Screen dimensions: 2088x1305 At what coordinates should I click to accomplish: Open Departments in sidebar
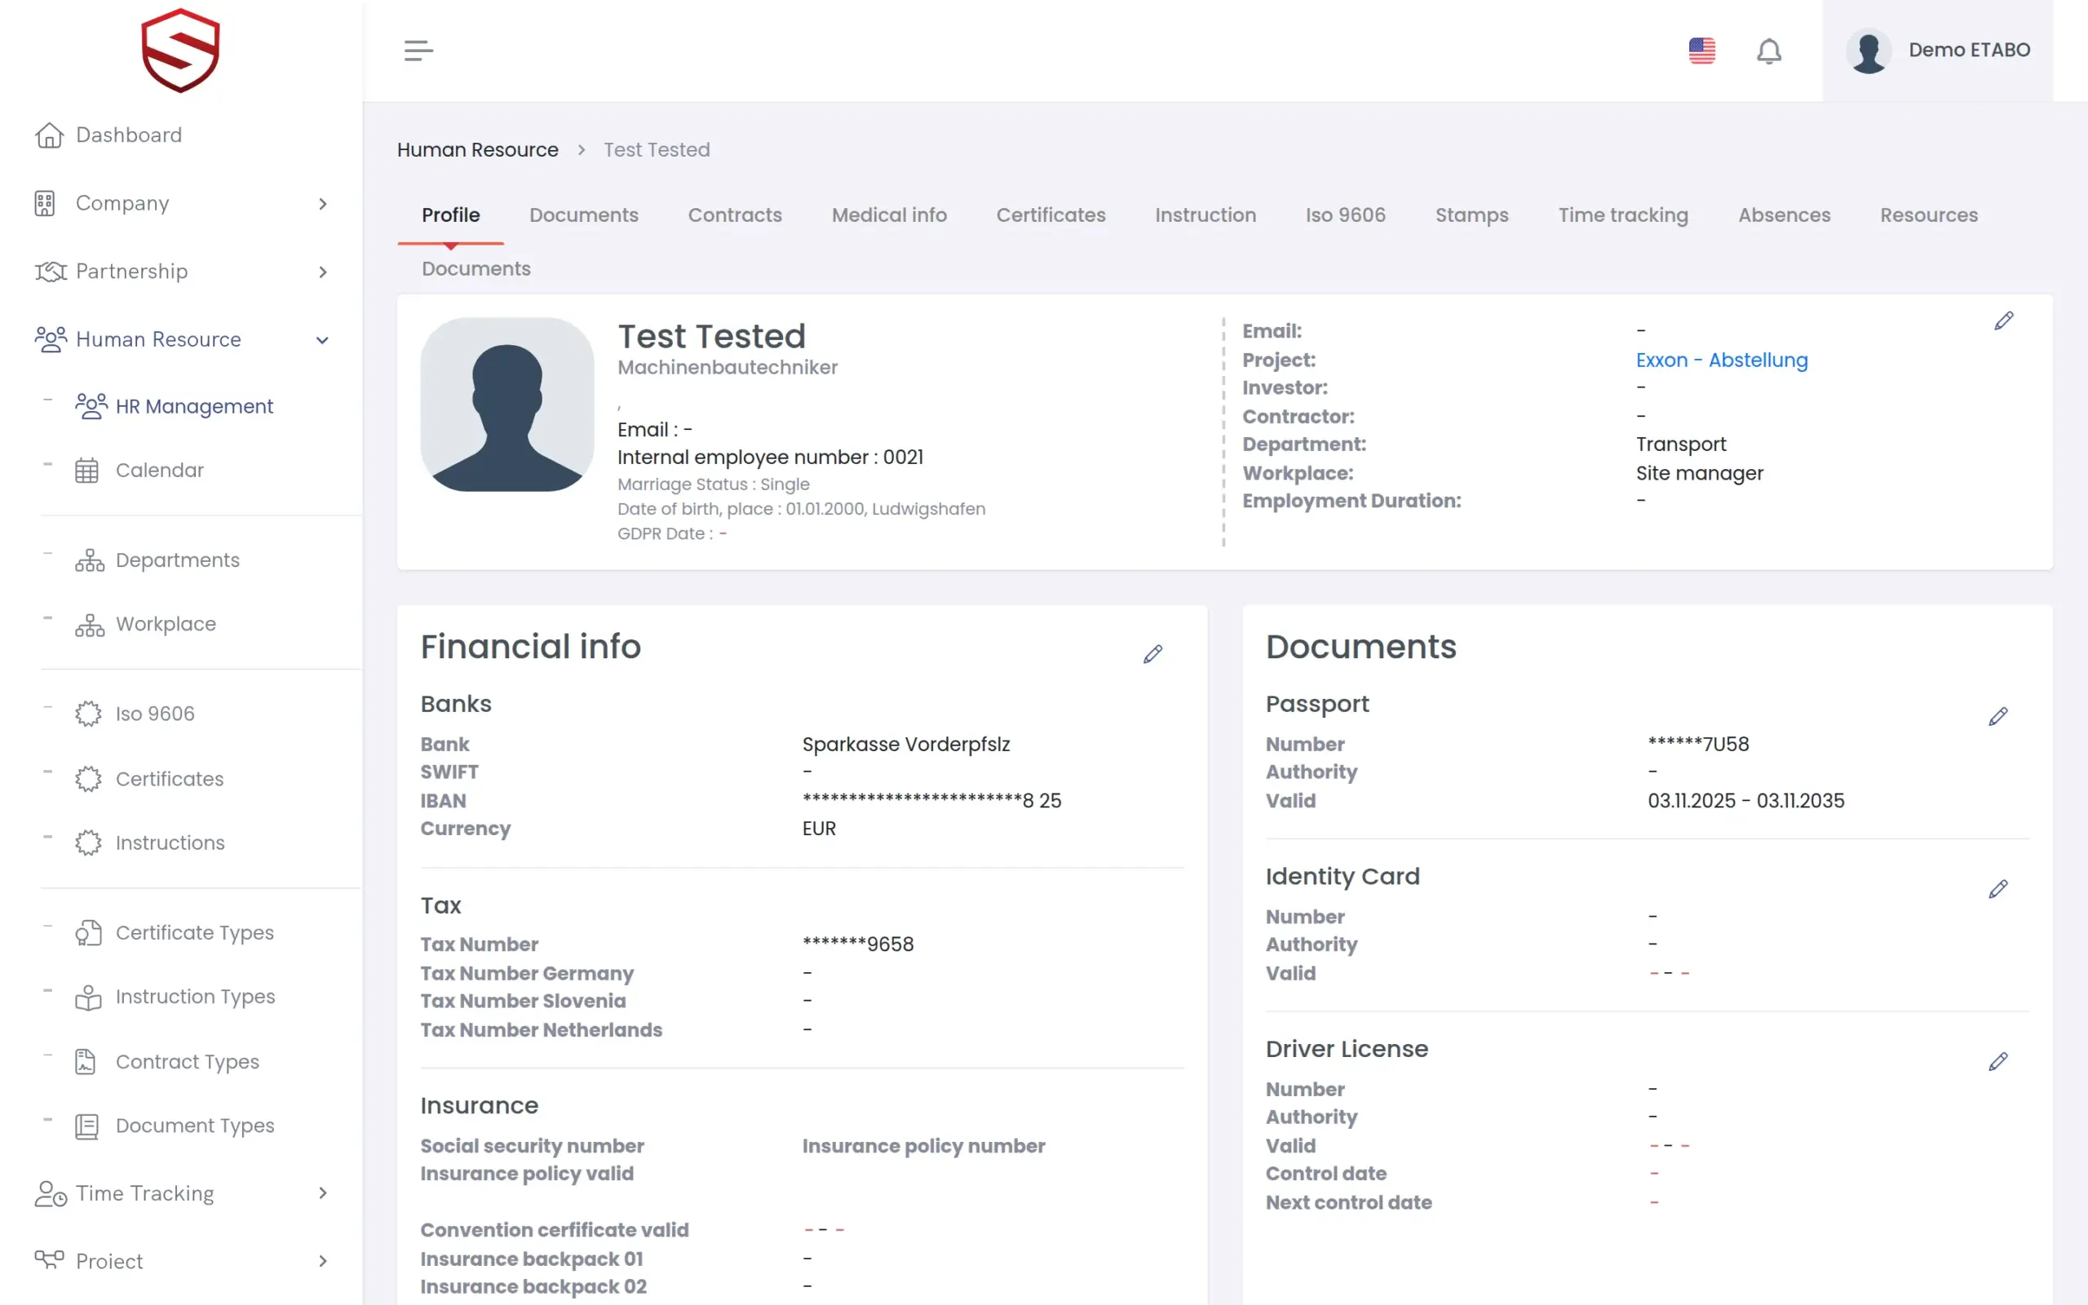pyautogui.click(x=157, y=560)
